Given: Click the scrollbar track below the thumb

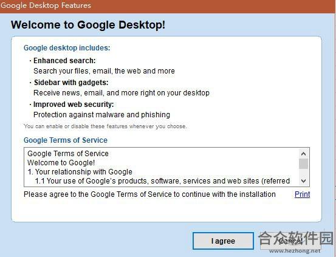Looking at the screenshot, I should click(x=303, y=173).
